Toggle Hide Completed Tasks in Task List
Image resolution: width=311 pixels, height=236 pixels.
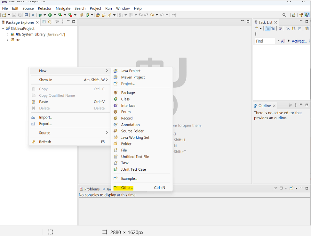(x=288, y=28)
